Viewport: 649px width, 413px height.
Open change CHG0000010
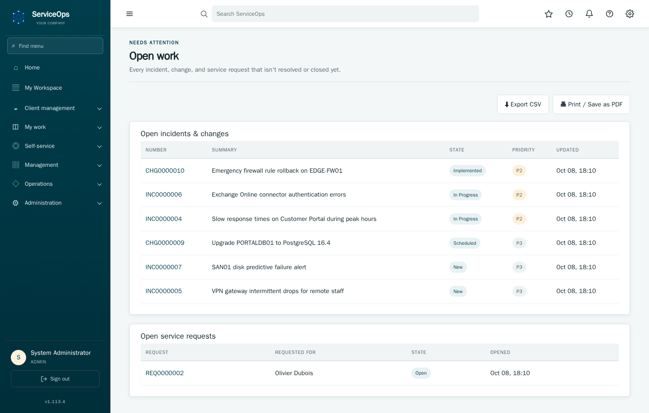pyautogui.click(x=165, y=170)
